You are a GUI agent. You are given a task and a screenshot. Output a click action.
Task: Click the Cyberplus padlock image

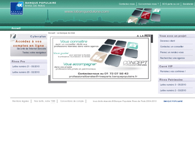[14, 37]
